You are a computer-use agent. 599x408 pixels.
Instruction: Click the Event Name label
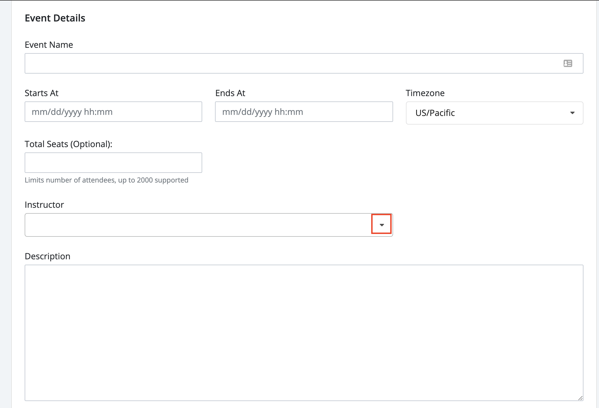coord(49,45)
